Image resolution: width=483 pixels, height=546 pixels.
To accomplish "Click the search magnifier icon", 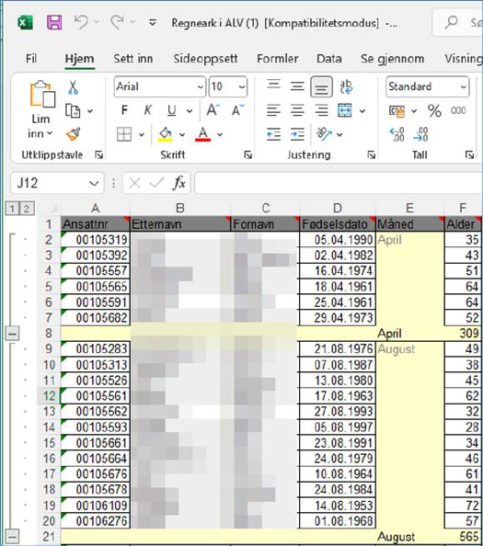I will pos(452,22).
